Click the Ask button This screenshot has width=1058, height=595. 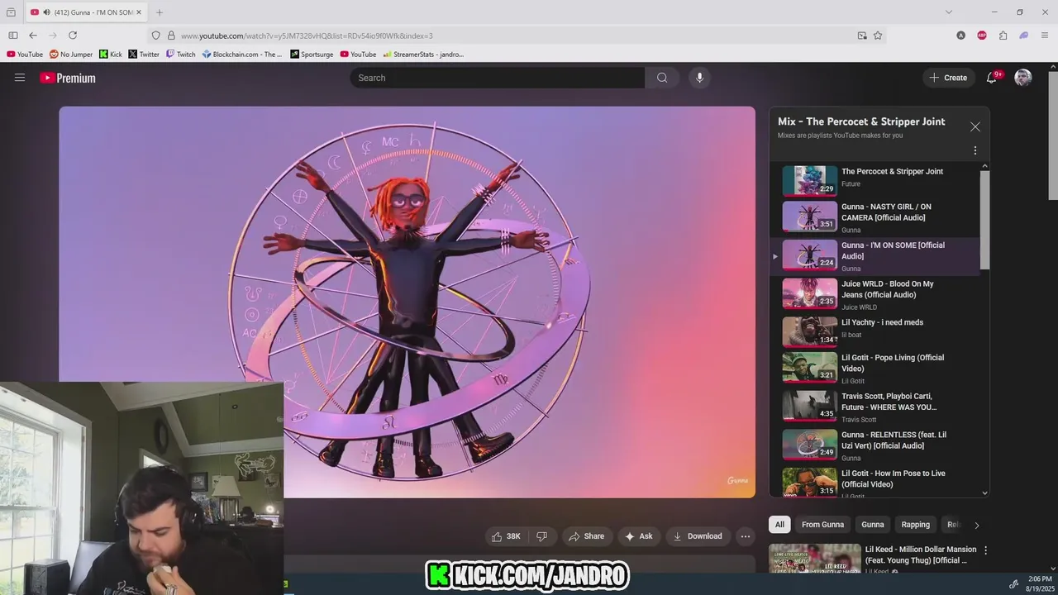point(638,536)
